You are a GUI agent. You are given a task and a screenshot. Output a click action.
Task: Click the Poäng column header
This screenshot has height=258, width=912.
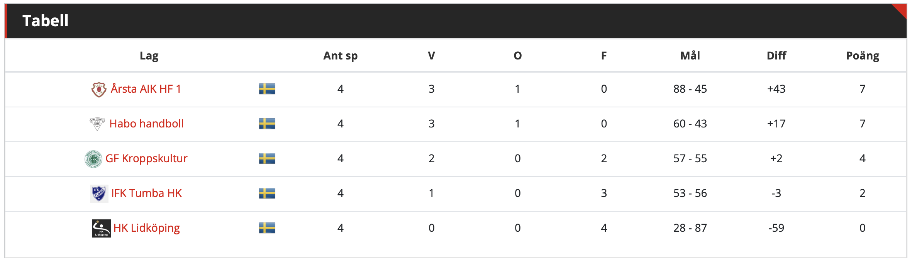coord(863,56)
